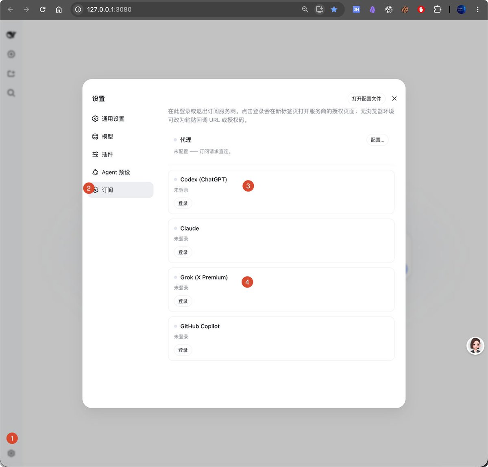Image resolution: width=488 pixels, height=467 pixels.
Task: Switch to 模型 settings section
Action: pos(120,137)
